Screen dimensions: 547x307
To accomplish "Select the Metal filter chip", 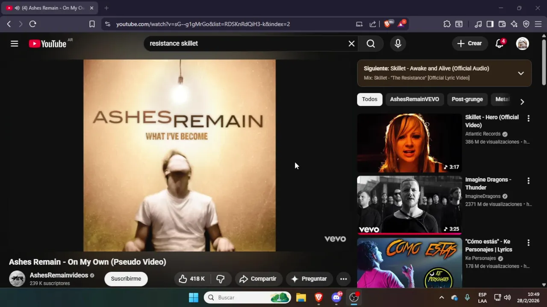I will [503, 99].
